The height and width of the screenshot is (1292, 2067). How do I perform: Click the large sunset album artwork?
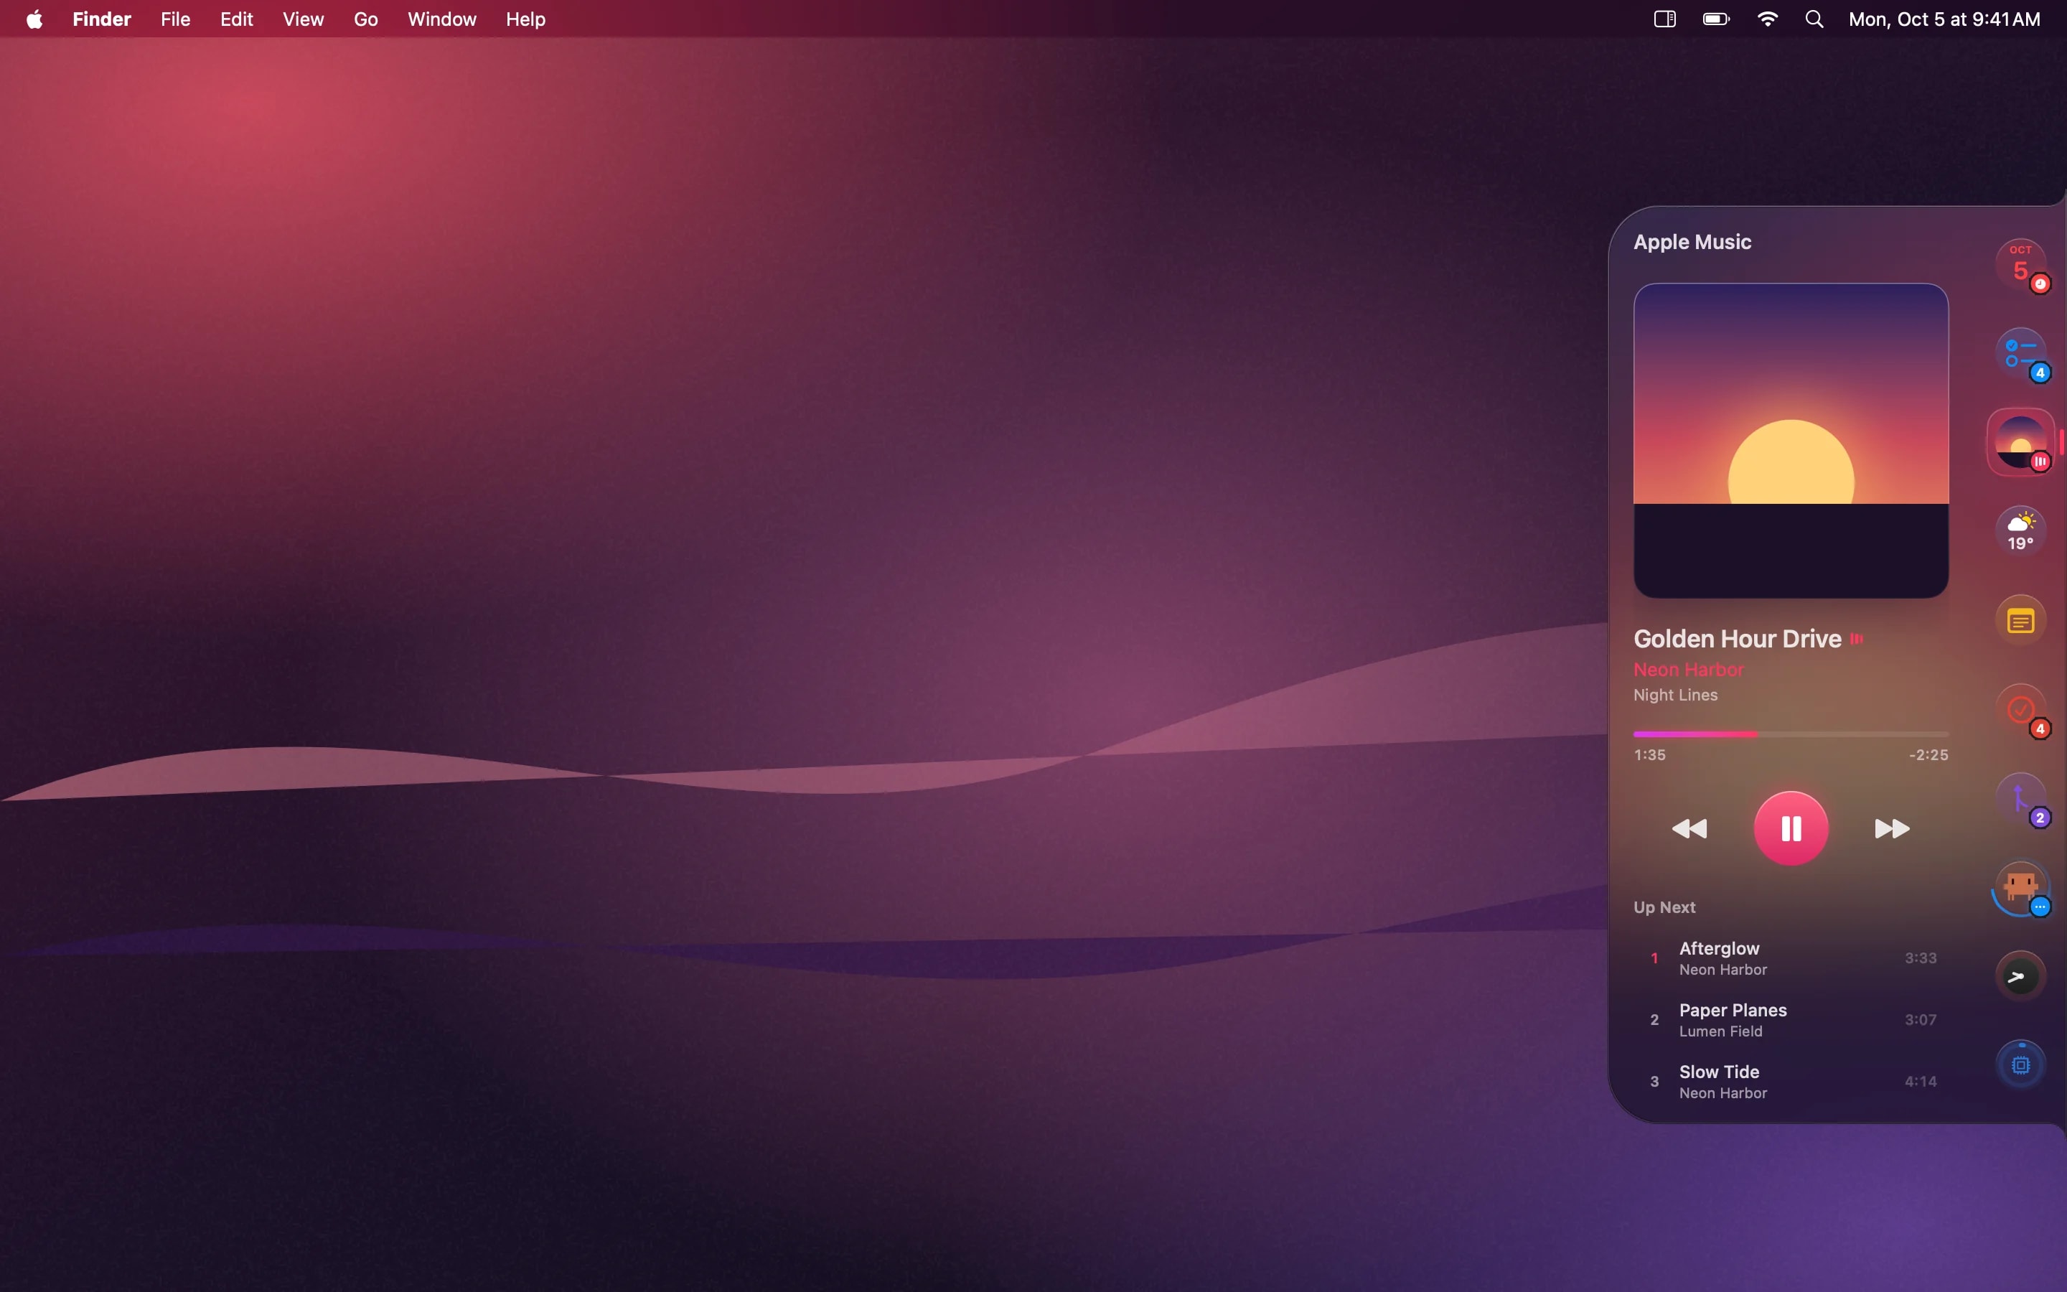[x=1791, y=440]
